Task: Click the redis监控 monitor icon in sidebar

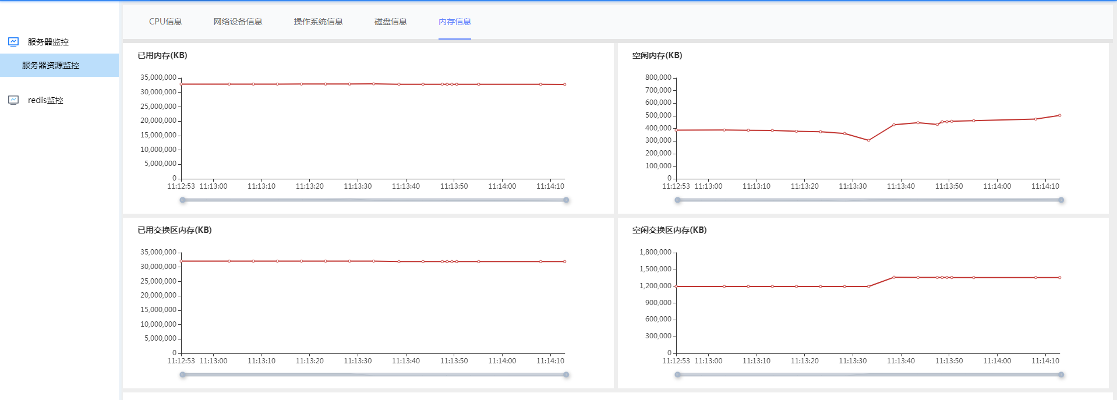Action: coord(13,100)
